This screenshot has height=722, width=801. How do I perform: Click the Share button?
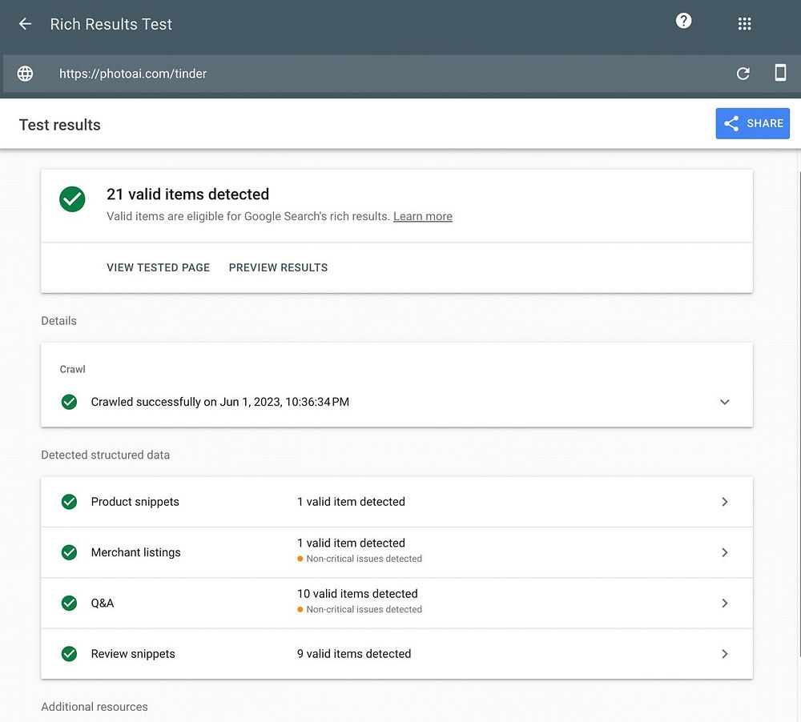tap(752, 124)
